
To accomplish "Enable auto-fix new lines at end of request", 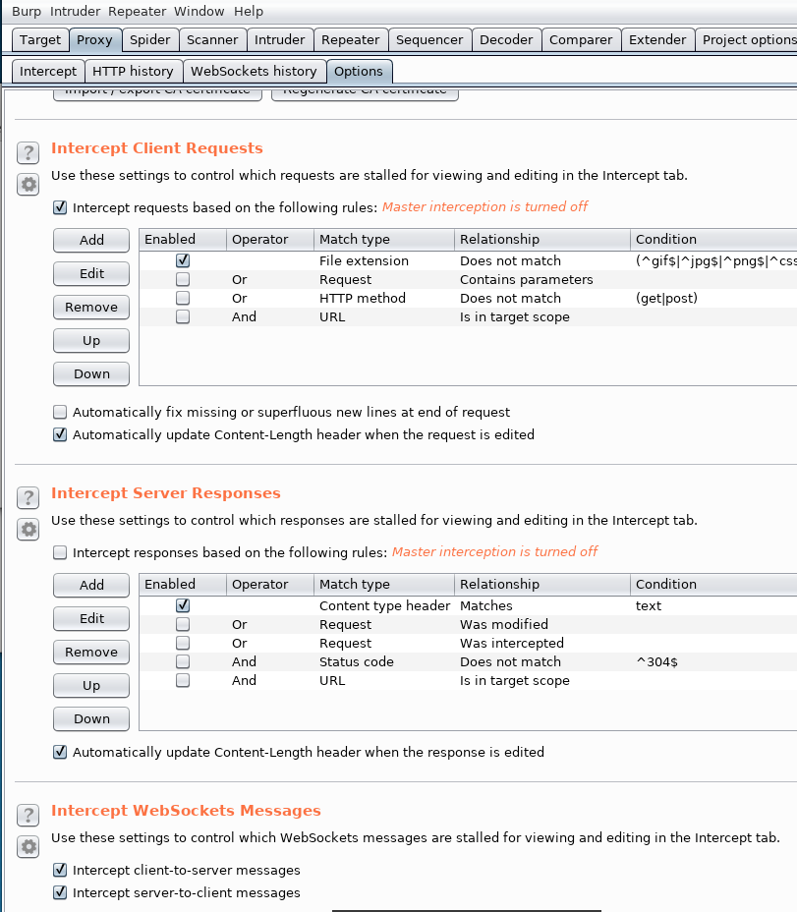I will pos(60,413).
